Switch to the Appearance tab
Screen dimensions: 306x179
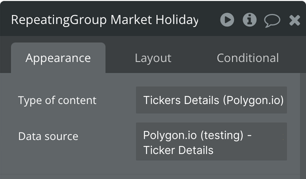58,58
